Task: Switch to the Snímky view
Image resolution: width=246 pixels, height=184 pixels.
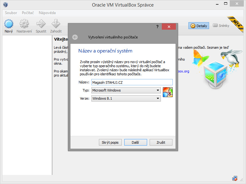Action: click(221, 26)
